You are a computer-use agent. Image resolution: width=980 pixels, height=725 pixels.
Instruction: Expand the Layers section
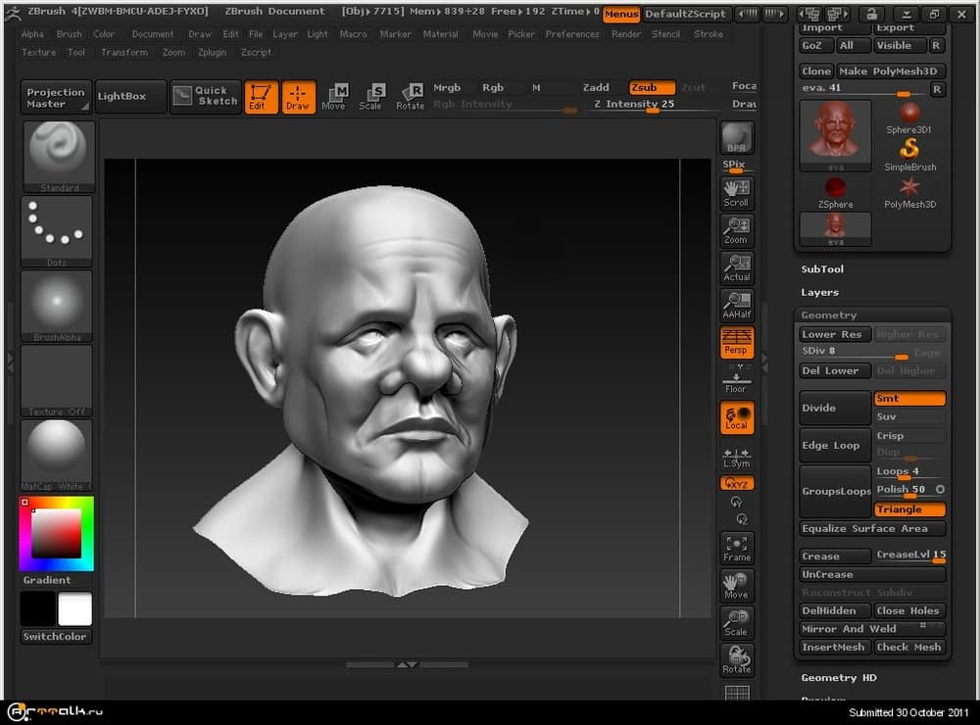(x=819, y=292)
